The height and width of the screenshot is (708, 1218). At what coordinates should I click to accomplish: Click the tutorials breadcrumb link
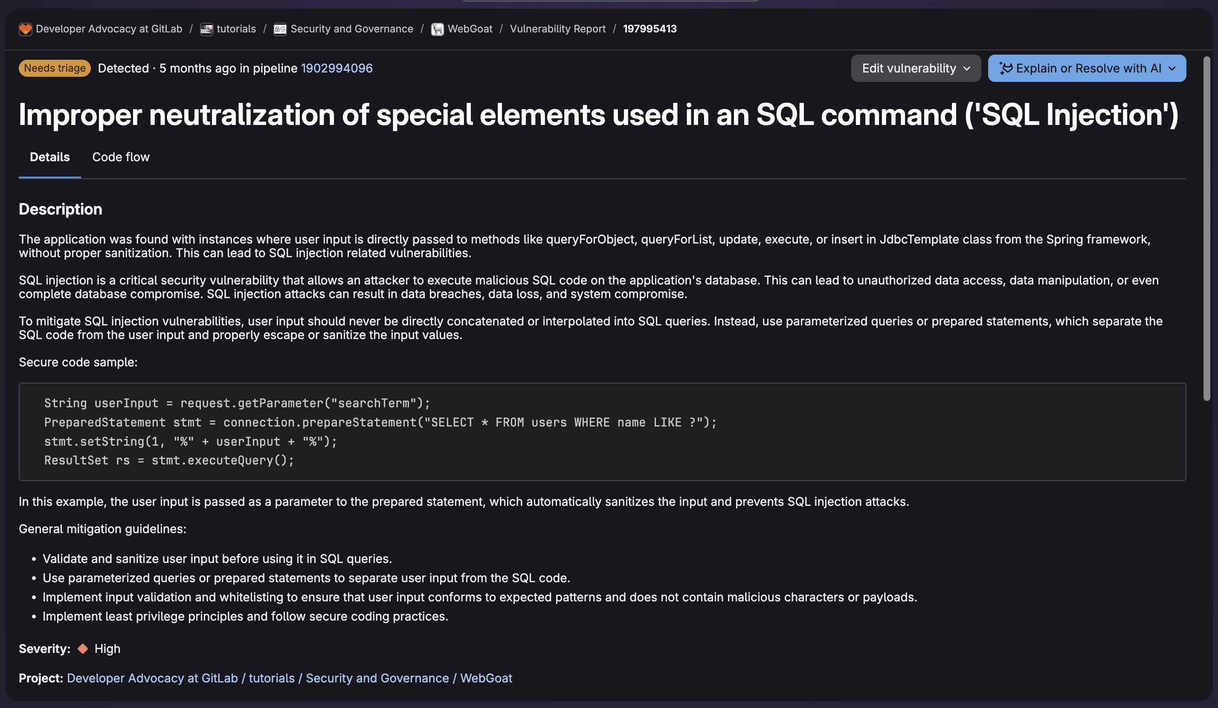coord(236,29)
